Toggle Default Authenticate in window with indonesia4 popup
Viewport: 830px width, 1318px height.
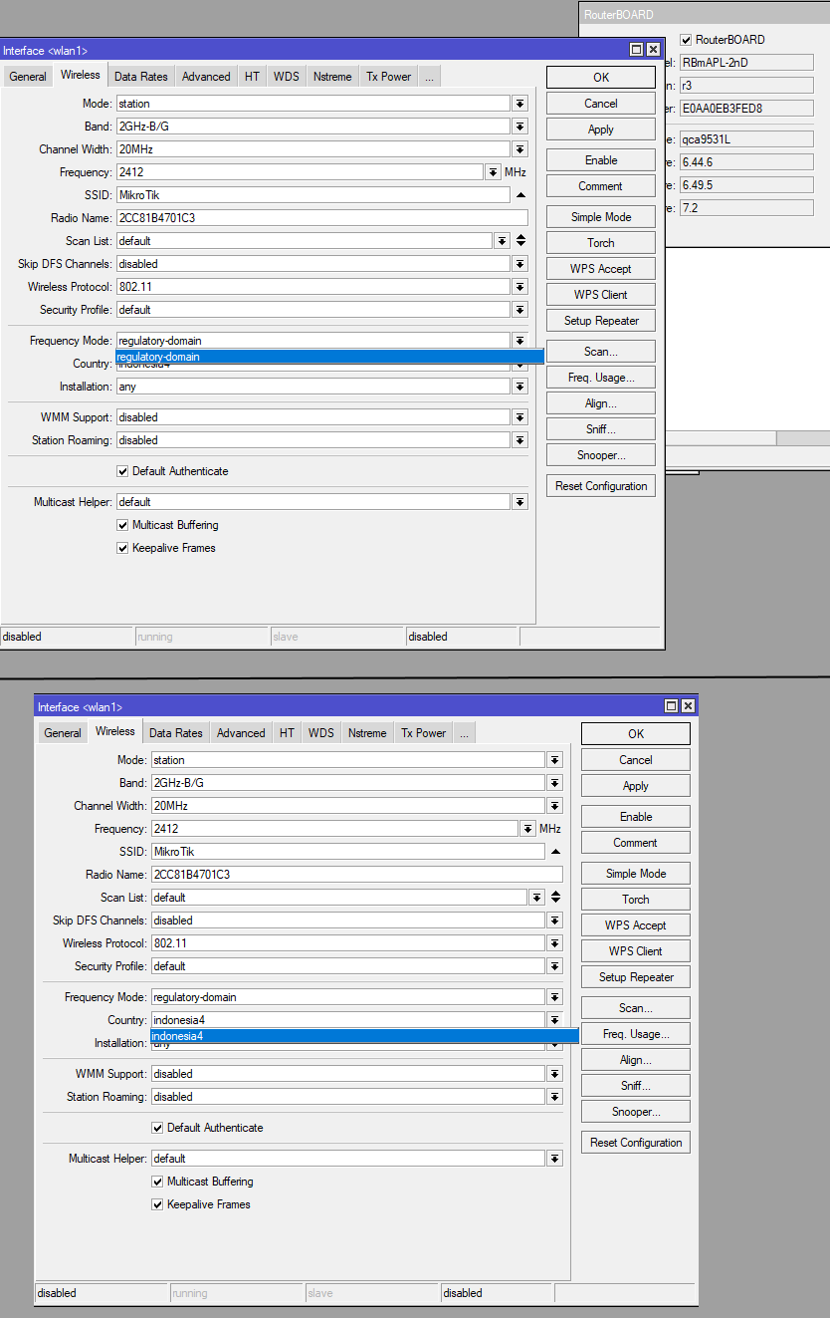pos(157,1128)
